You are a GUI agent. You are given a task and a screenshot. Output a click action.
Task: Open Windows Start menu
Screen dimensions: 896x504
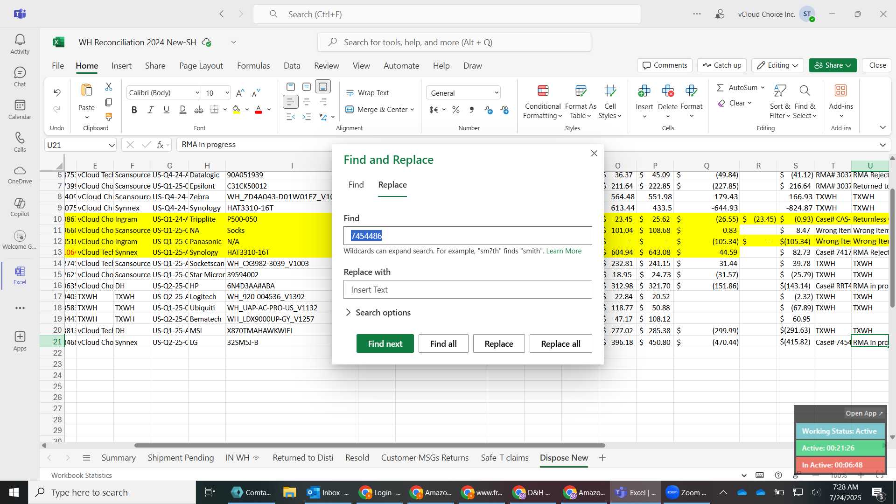pos(14,492)
